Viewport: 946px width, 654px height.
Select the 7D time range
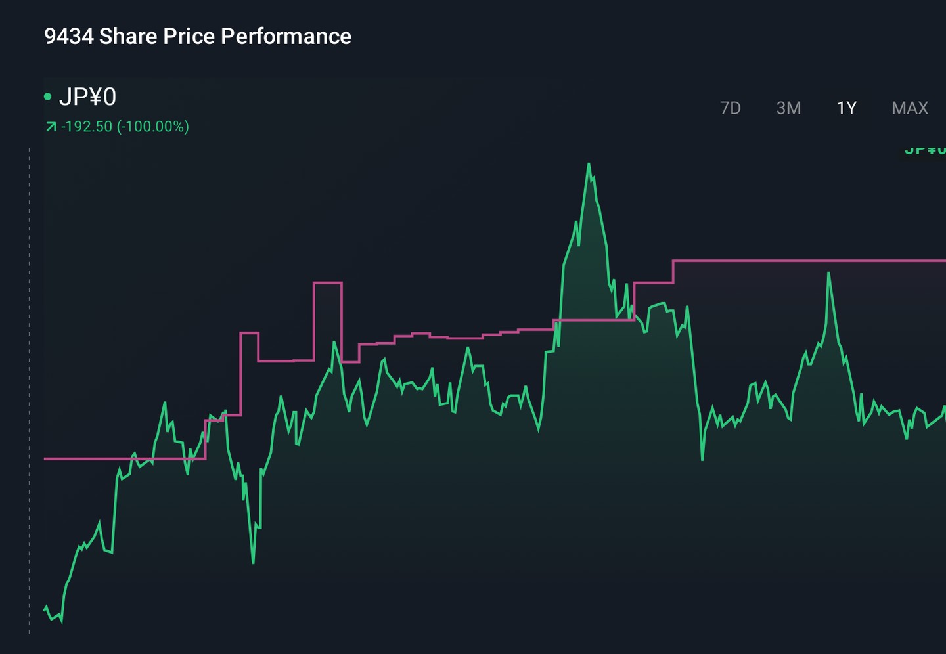coord(730,108)
